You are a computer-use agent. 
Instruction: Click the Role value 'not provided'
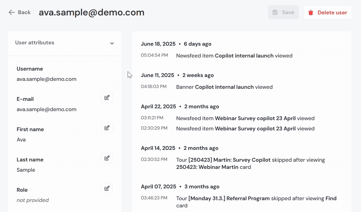click(33, 200)
